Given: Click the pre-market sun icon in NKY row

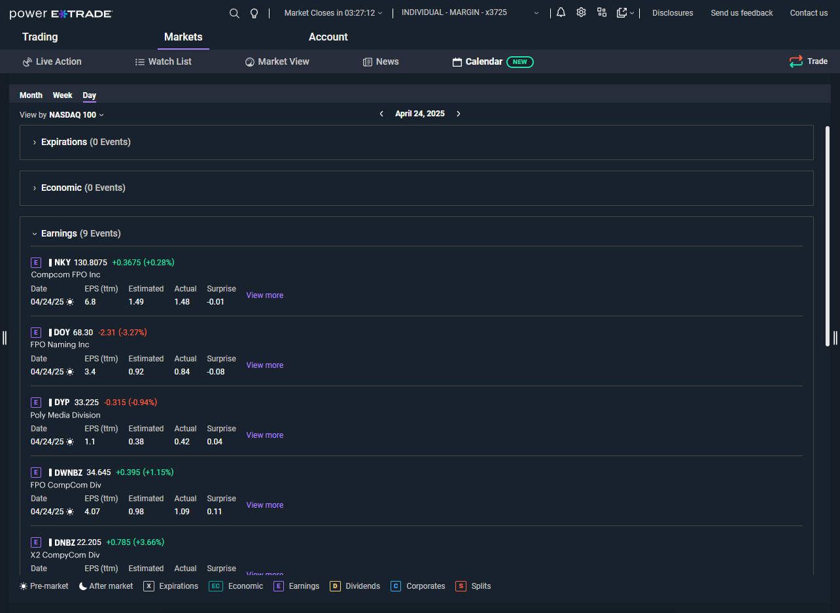Looking at the screenshot, I should tap(70, 302).
